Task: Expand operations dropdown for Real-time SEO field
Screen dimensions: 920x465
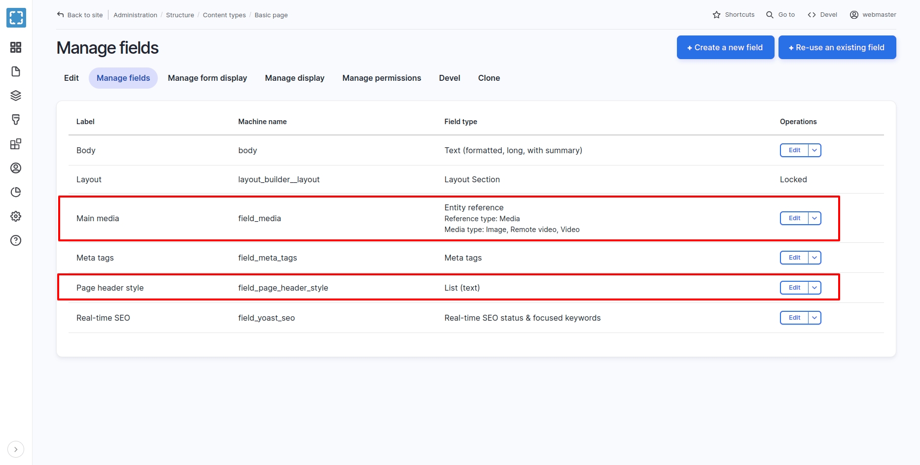Action: coord(814,318)
